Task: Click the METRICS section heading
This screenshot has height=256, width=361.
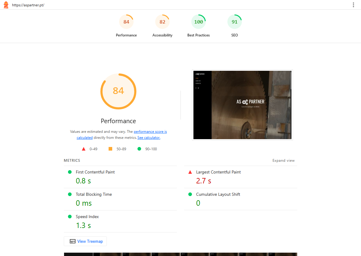Action: [x=72, y=161]
